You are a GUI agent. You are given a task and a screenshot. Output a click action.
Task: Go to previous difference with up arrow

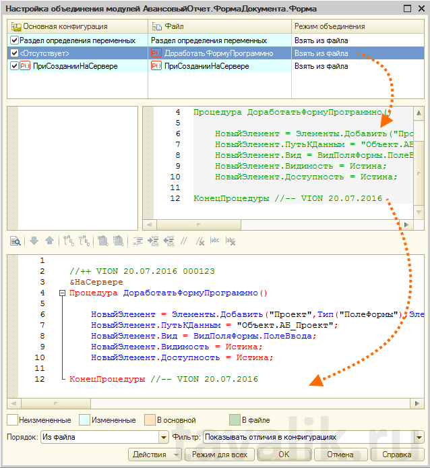point(49,241)
